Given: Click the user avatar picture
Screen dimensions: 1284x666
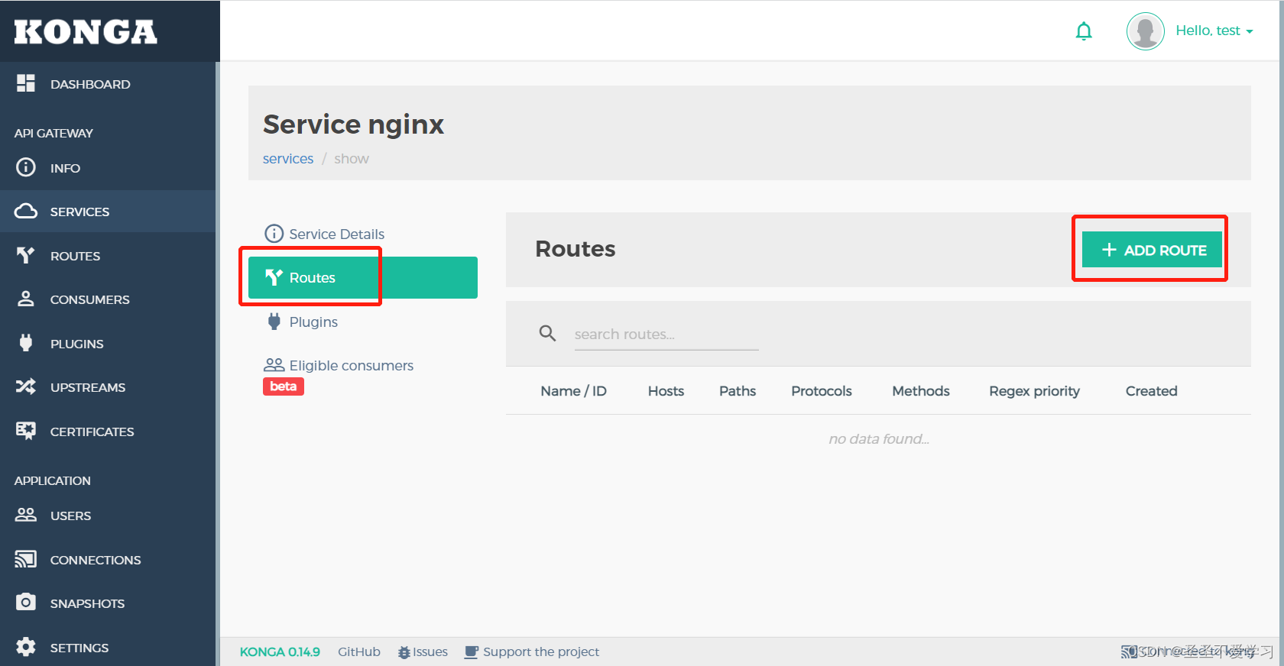Looking at the screenshot, I should click(1146, 31).
